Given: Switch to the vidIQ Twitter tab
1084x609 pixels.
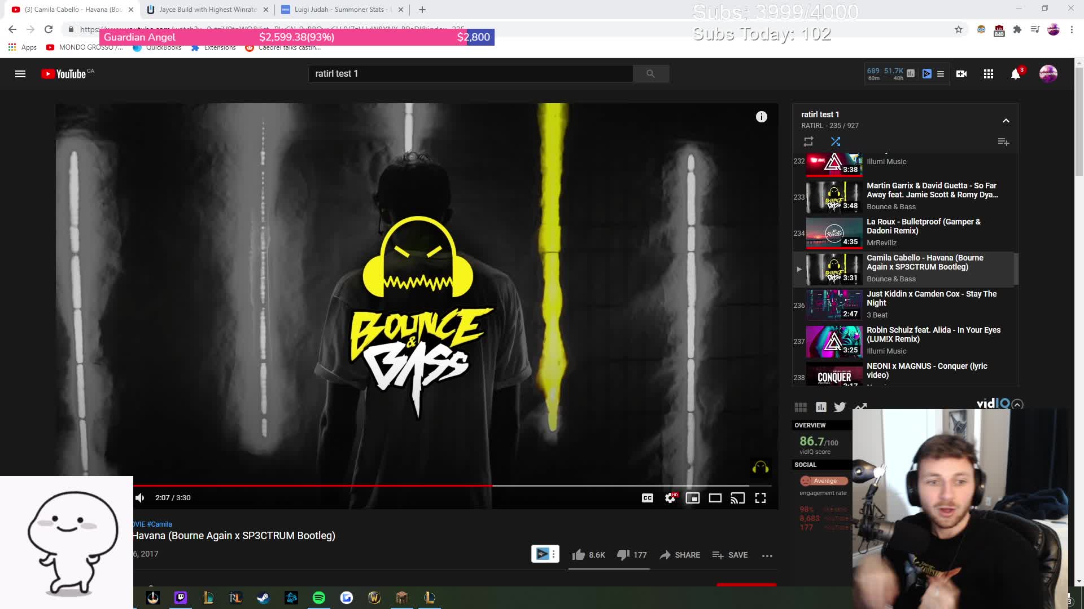Looking at the screenshot, I should pyautogui.click(x=840, y=407).
